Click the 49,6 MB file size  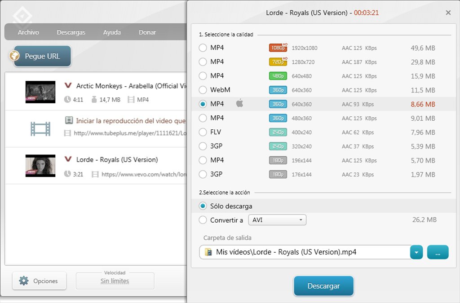point(423,48)
